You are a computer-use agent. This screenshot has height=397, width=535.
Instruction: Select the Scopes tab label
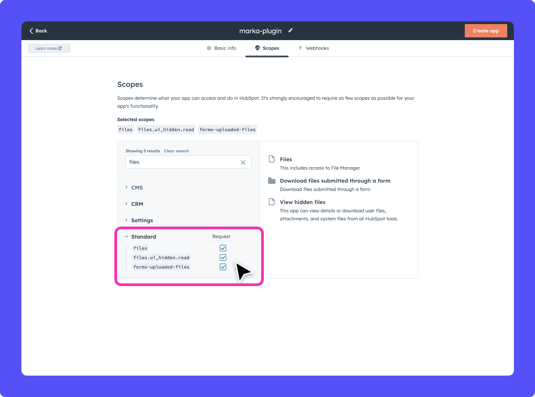pyautogui.click(x=271, y=48)
